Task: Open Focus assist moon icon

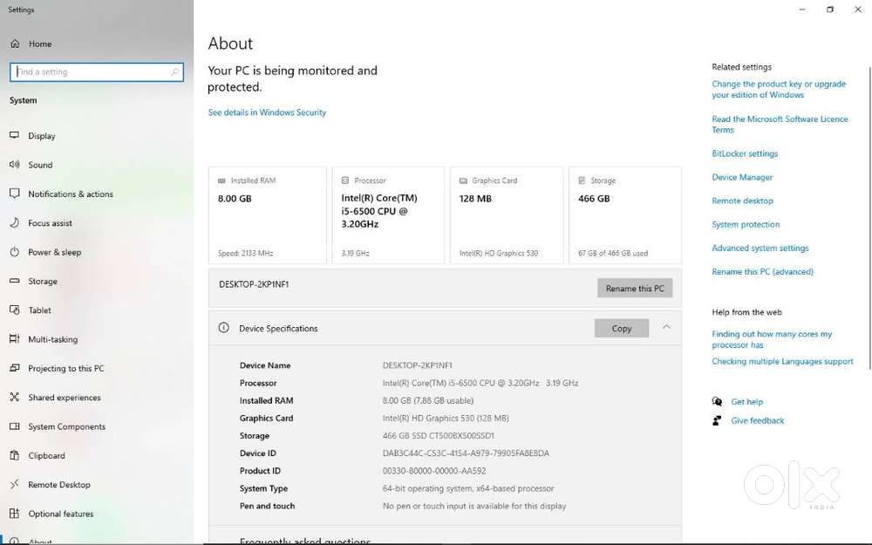Action: [x=14, y=223]
